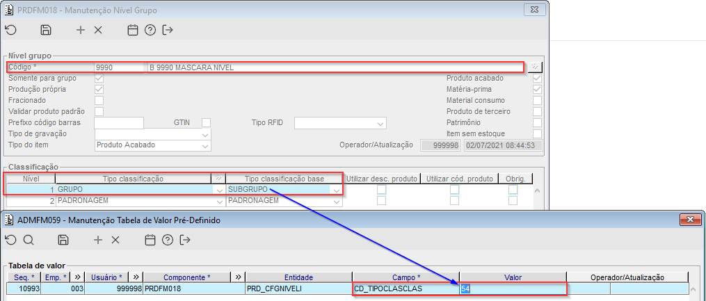Enable the Item sem estoque checkbox
The height and width of the screenshot is (301, 706).
pos(537,133)
